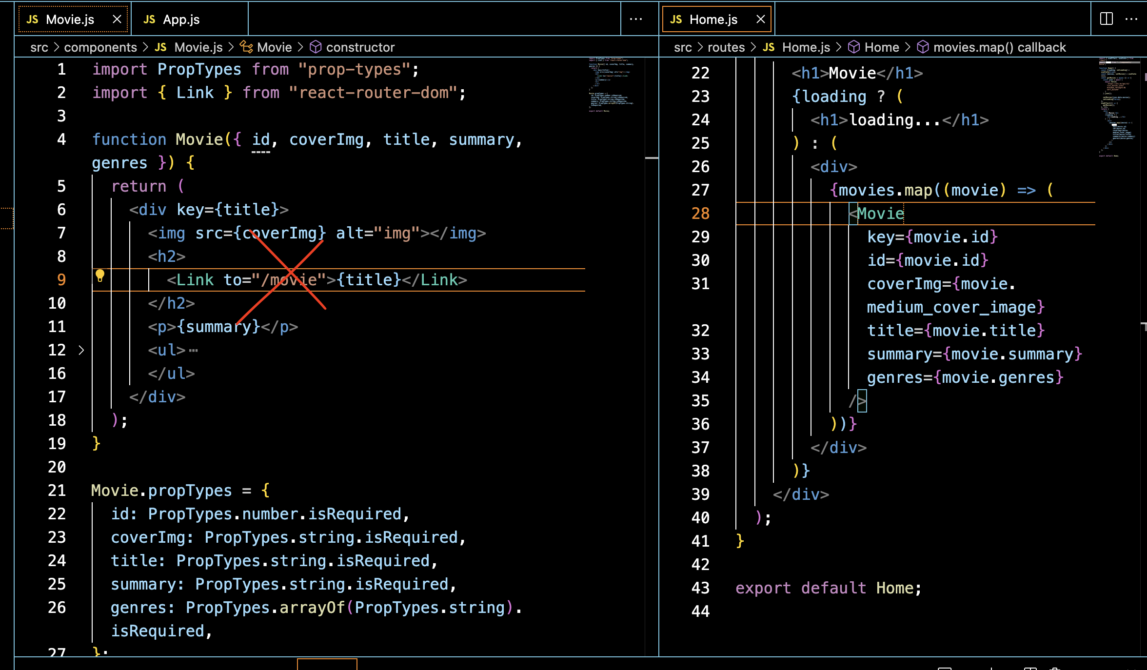
Task: Click the lightbulb quick-fix icon on line 9
Action: click(100, 276)
